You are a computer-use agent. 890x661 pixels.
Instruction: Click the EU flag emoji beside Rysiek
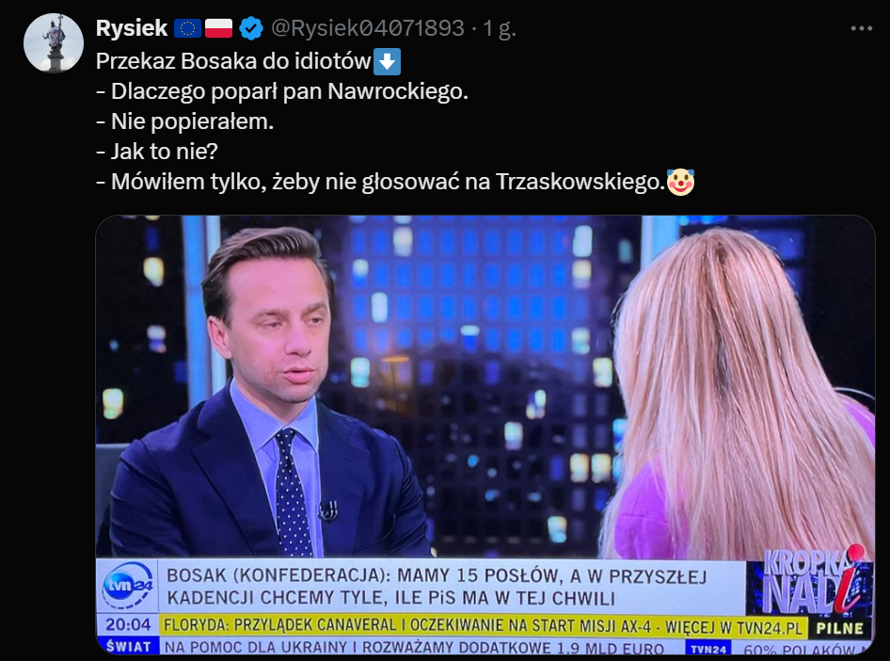[x=187, y=28]
